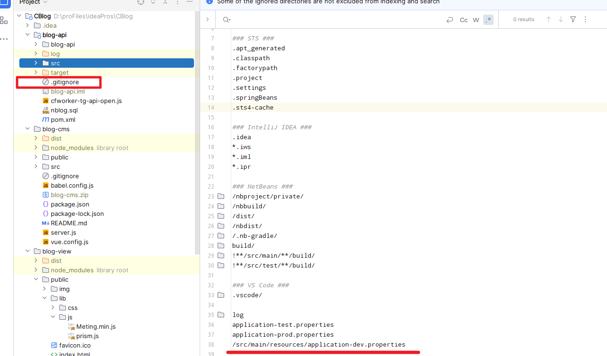Collapse the blog-api module folder

tap(28, 35)
